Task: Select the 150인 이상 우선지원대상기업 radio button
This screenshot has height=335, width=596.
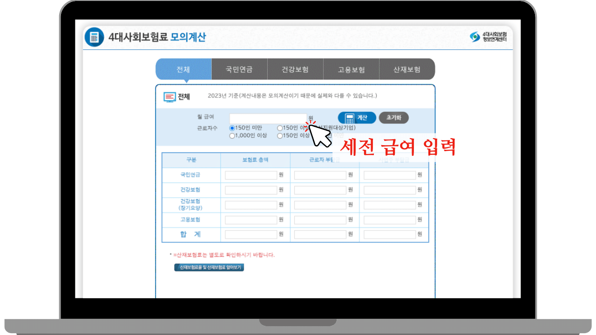Action: click(x=280, y=128)
